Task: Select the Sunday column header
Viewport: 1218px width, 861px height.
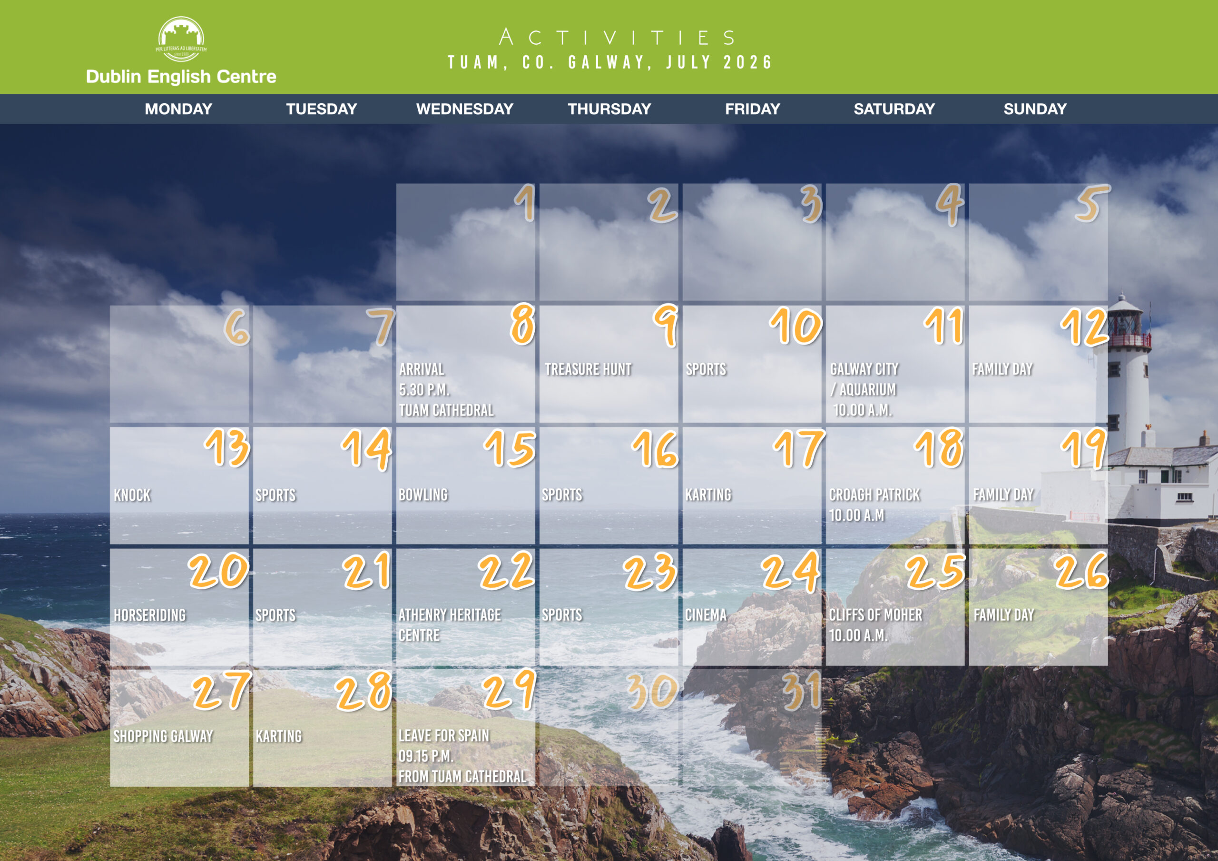Action: click(x=1034, y=109)
